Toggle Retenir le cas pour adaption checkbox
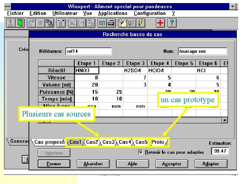Image resolution: width=245 pixels, height=184 pixels. click(141, 152)
